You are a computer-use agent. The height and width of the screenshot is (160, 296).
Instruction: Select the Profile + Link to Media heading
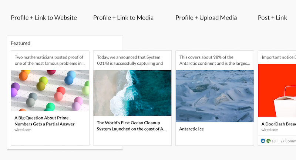[x=123, y=18]
